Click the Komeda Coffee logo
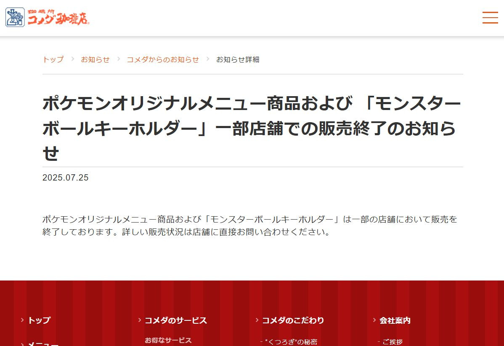This screenshot has width=504, height=346. click(47, 17)
